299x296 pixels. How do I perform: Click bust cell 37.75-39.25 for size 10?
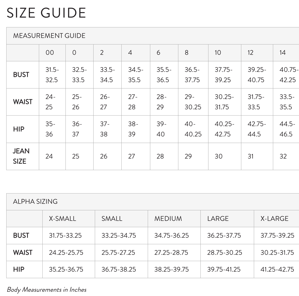[225, 75]
